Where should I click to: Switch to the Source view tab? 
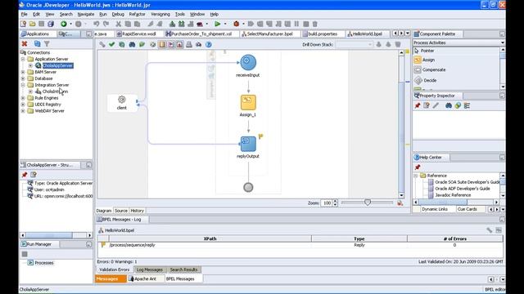[x=121, y=211]
